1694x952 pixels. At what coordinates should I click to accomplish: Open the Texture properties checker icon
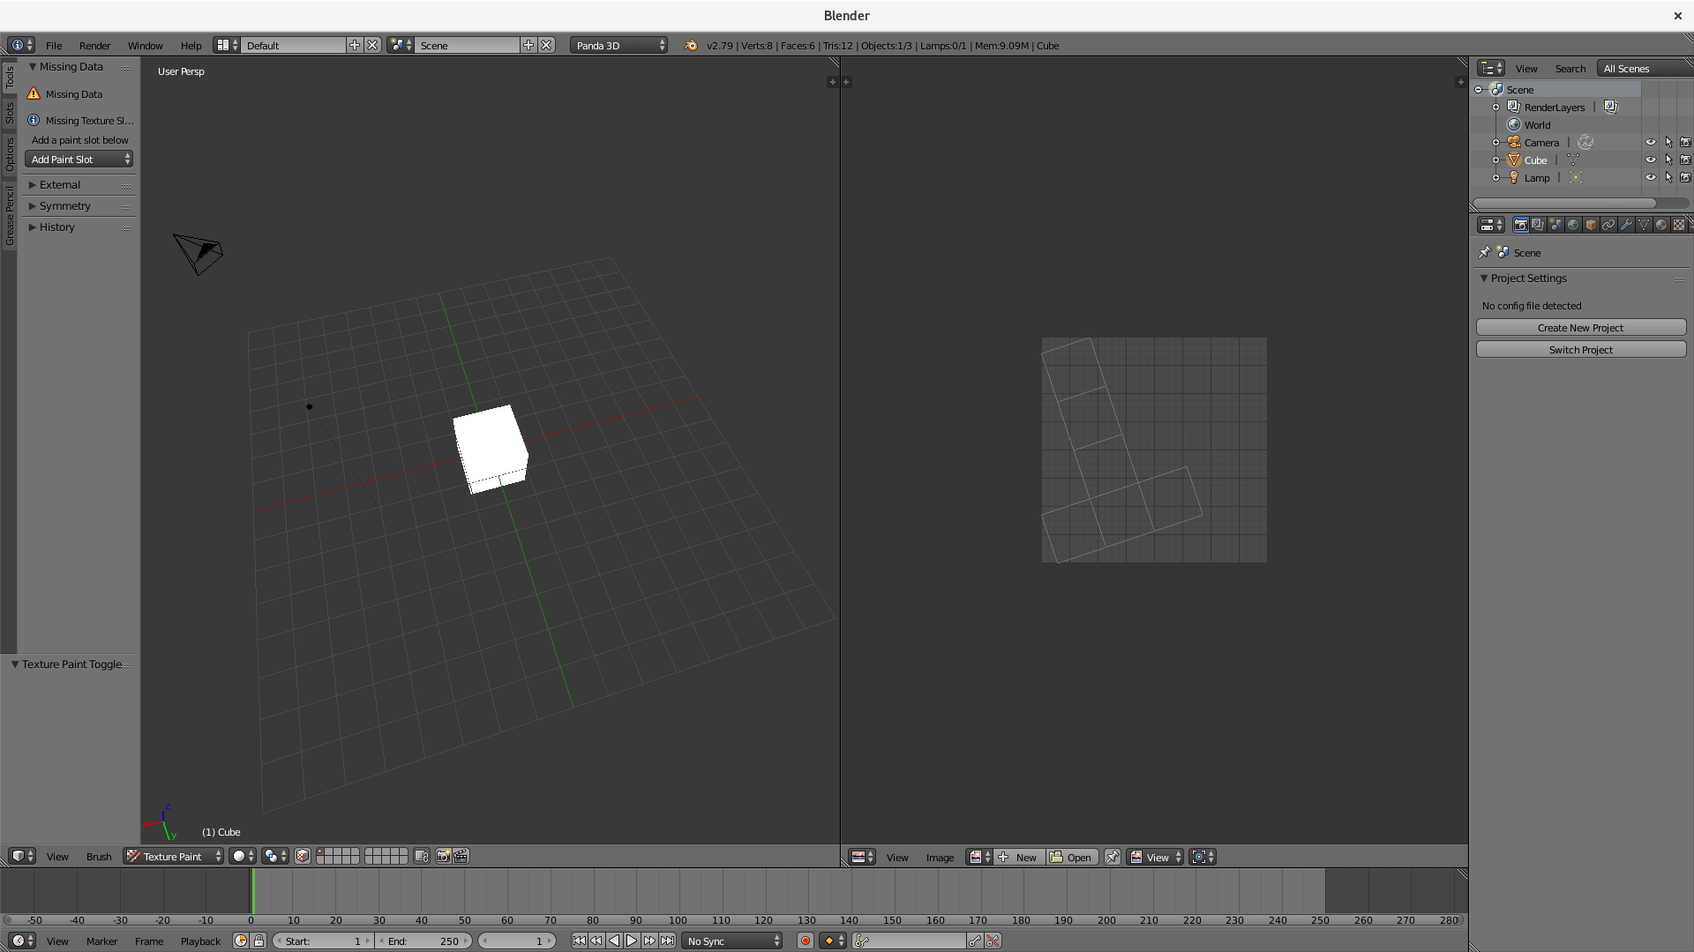(x=1679, y=225)
